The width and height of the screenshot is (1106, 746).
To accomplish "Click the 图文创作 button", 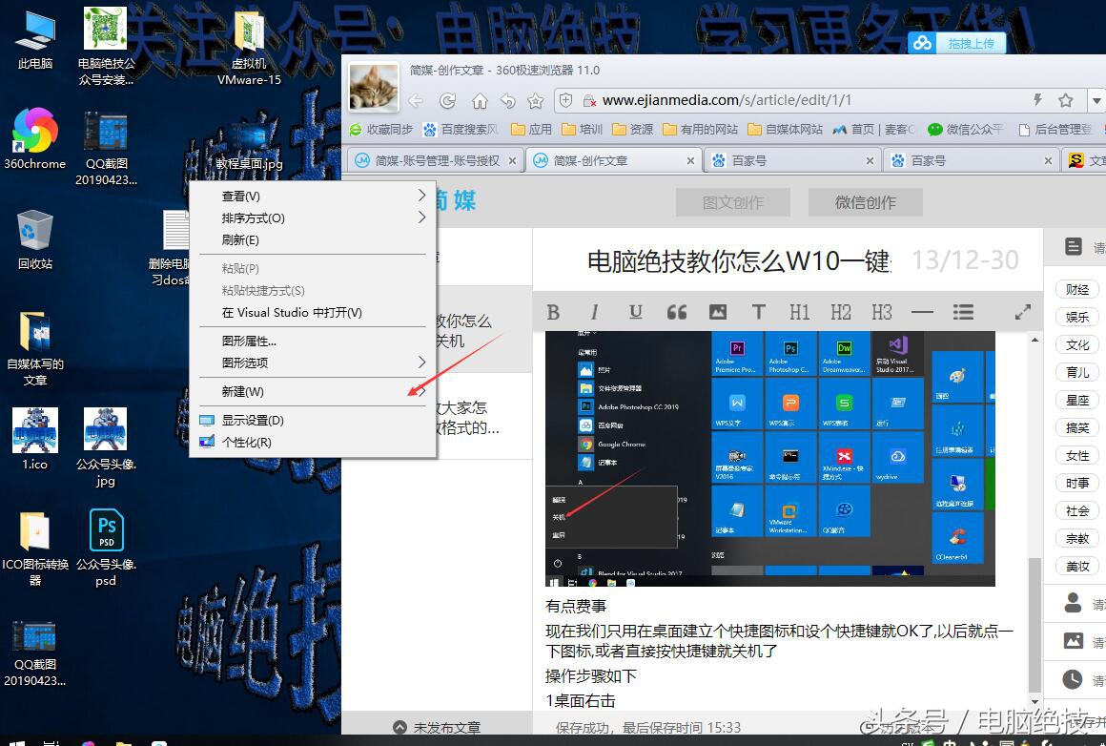I will click(x=732, y=201).
